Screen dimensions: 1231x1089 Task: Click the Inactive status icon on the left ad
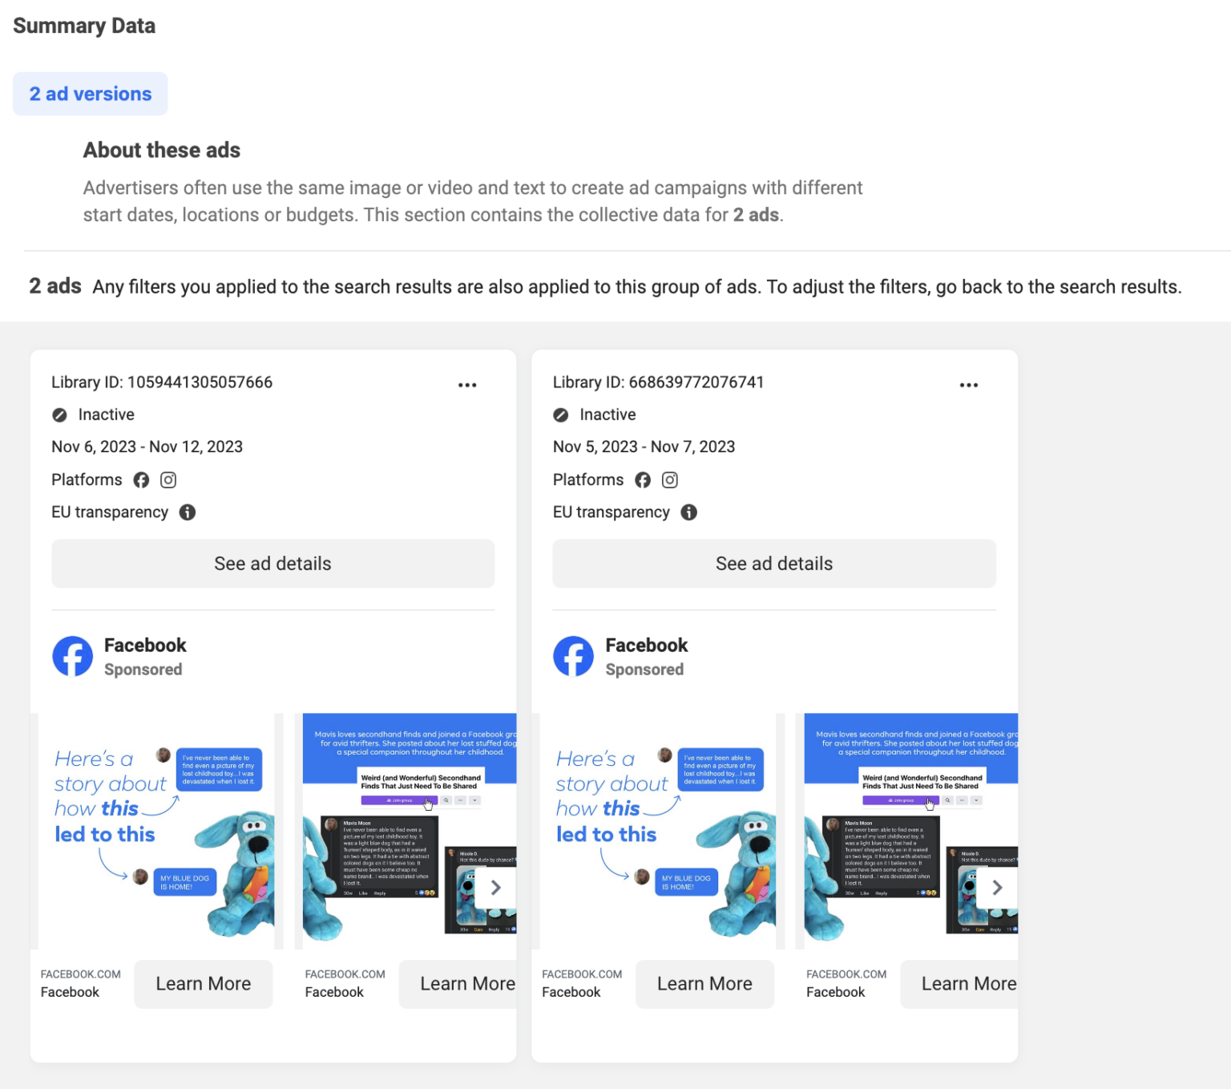point(59,415)
